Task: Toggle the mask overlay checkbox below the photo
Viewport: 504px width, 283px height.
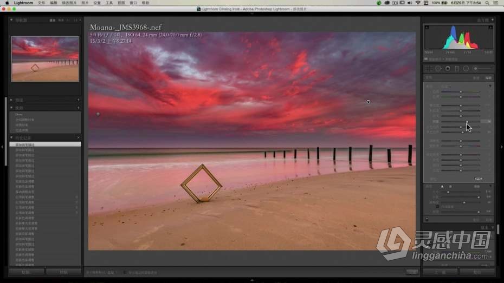Action: coord(125,272)
